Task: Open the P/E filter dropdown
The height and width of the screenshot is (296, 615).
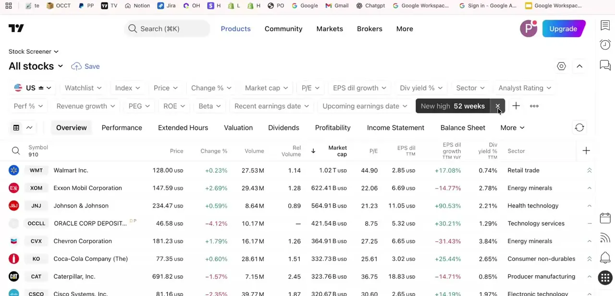Action: [310, 88]
